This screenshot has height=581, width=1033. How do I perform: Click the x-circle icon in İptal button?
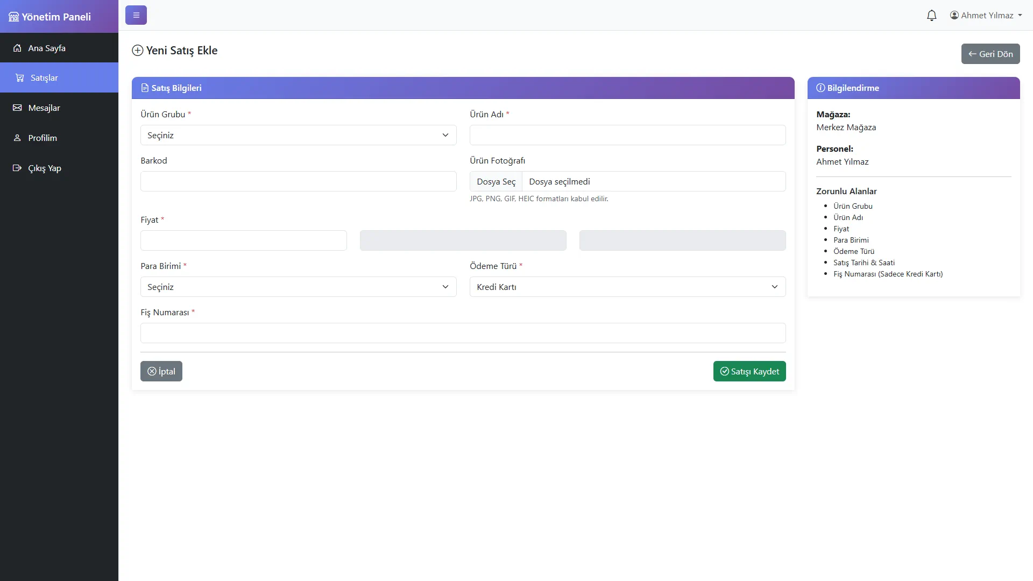152,371
